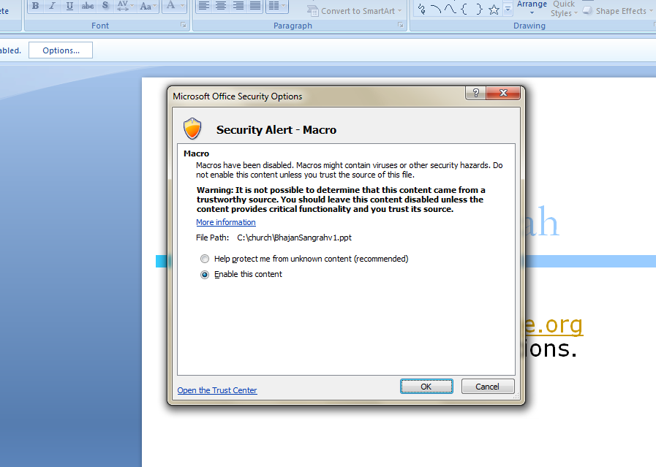The height and width of the screenshot is (467, 656).
Task: Click the 'Font' group label
Action: [x=100, y=26]
